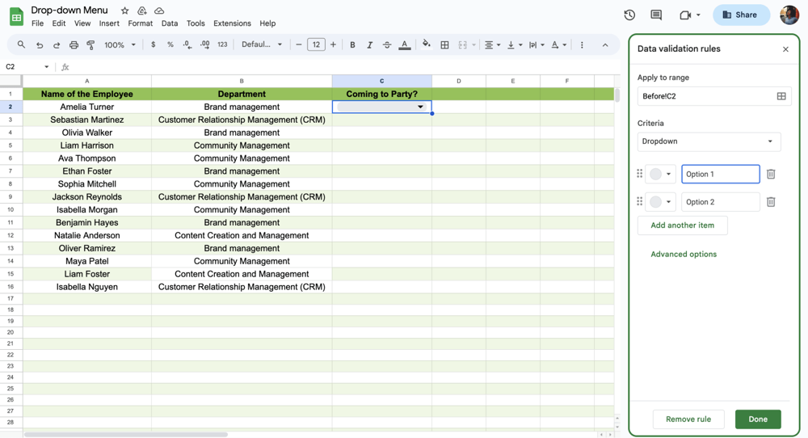Grab the drag handle for Option 1
The width and height of the screenshot is (808, 438).
[639, 174]
